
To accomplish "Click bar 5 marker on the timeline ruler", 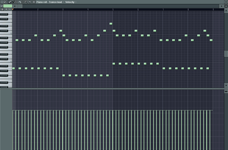I will [x=113, y=9].
